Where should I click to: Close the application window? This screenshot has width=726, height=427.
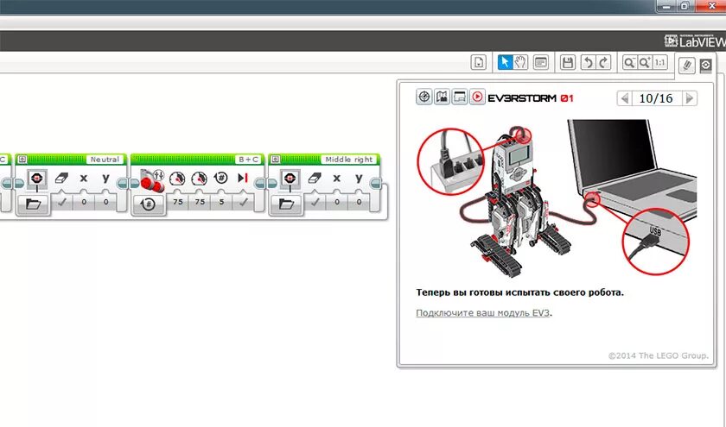(710, 6)
